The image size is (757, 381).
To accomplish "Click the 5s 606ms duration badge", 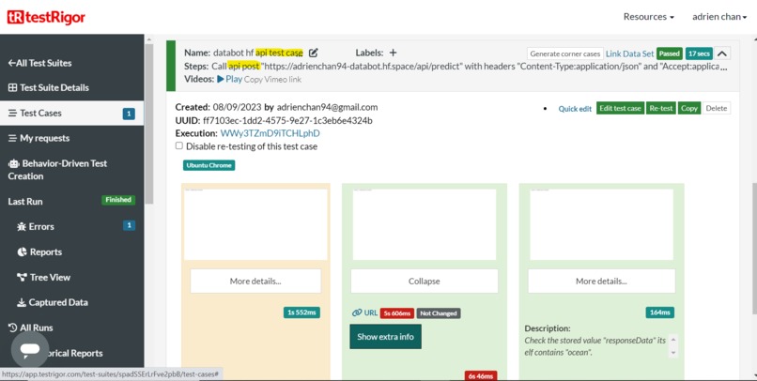I will (397, 313).
